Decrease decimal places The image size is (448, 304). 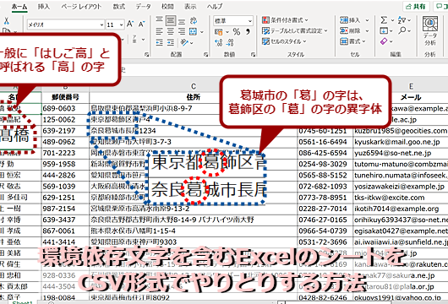(x=230, y=43)
